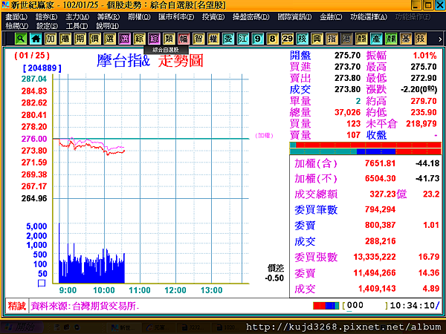Viewport: 446px width, 334px height.
Task: Open the 證券(E) menu
Action: click(x=46, y=17)
